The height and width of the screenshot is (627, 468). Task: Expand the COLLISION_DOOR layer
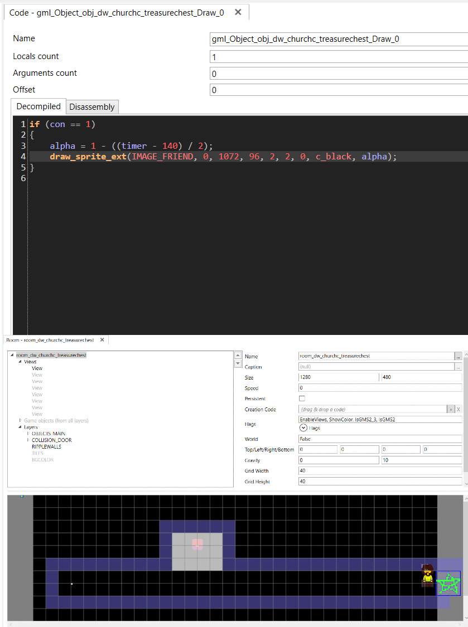(x=28, y=440)
